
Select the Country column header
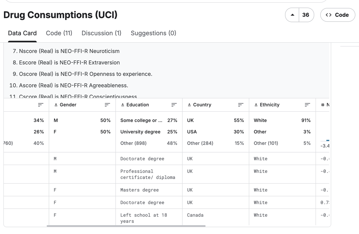(202, 105)
